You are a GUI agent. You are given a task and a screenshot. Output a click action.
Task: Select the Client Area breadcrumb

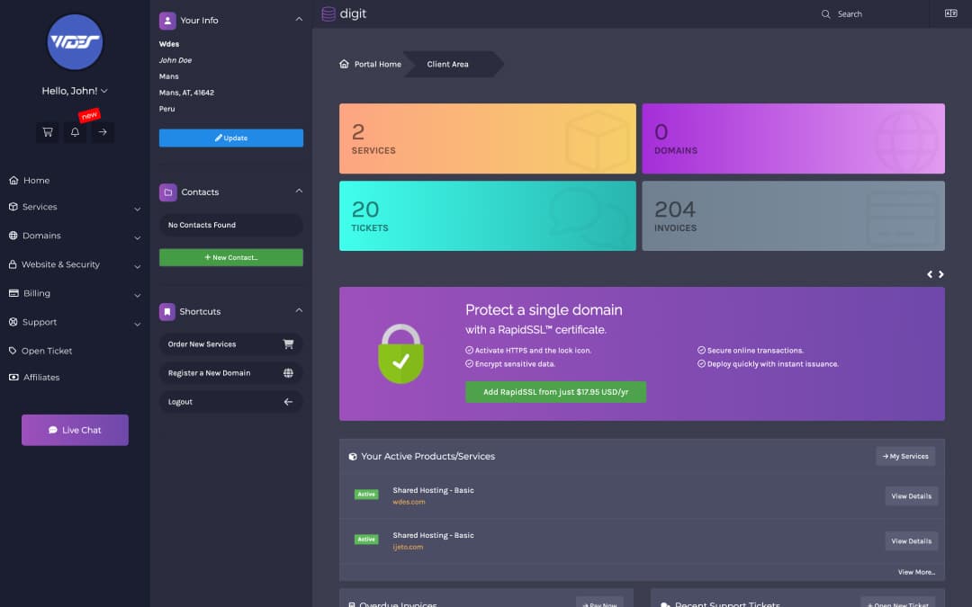(447, 64)
